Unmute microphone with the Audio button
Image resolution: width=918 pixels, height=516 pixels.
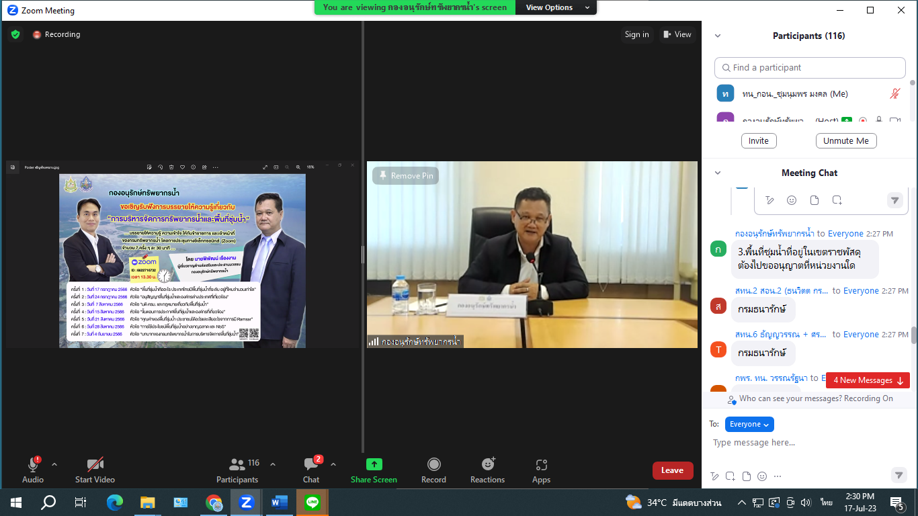point(32,465)
